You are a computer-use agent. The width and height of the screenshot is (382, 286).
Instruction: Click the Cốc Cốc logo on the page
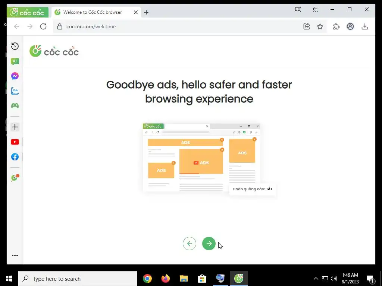click(x=54, y=51)
